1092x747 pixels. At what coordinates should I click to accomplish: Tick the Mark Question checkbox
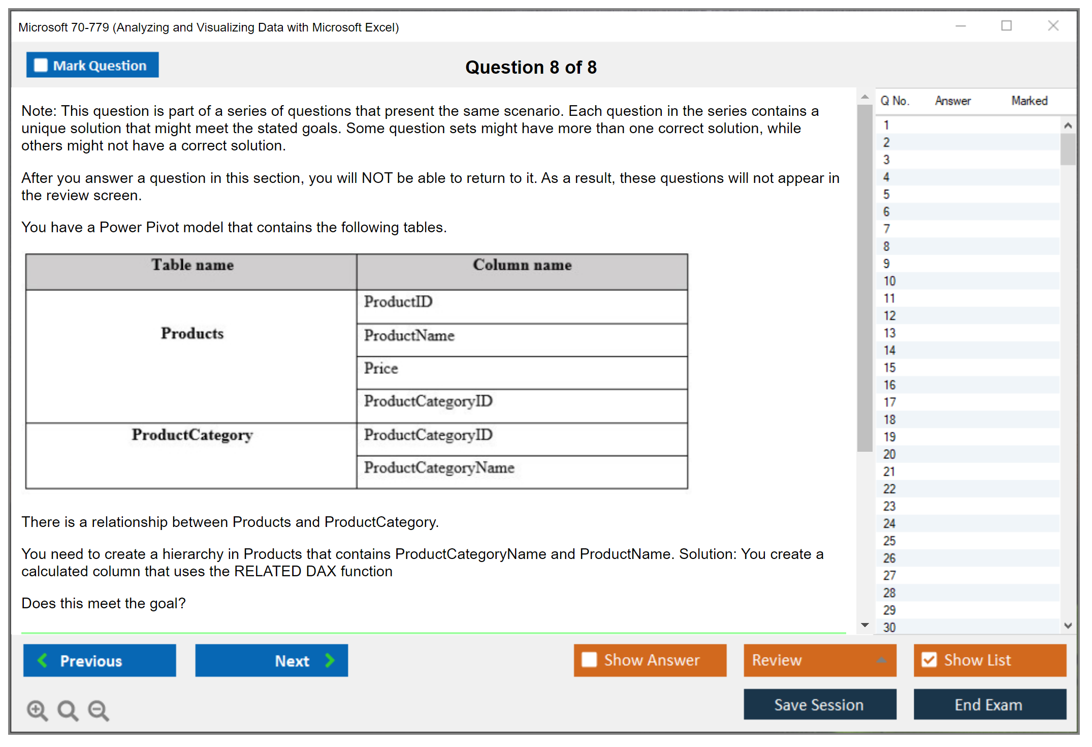[41, 65]
